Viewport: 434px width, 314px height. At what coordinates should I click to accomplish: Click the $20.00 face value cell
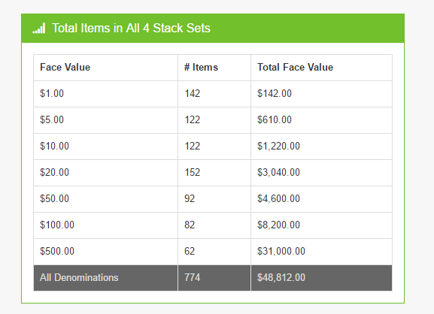pos(105,173)
